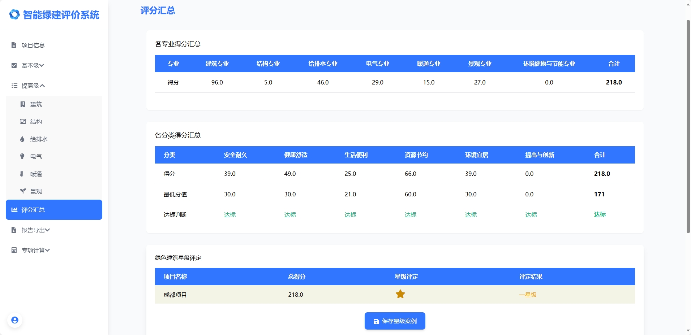This screenshot has width=691, height=335.
Task: Click the water drop icon for 给排水
Action: click(22, 139)
